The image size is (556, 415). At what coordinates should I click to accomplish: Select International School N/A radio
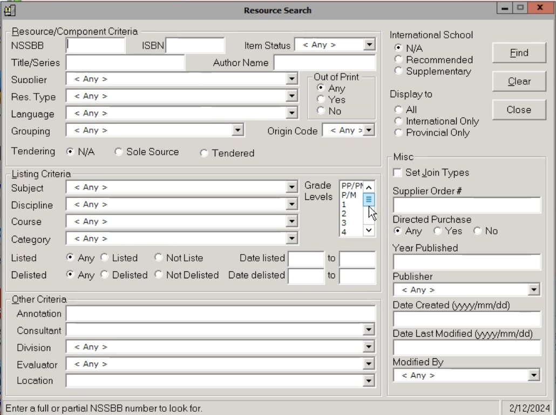coord(398,48)
